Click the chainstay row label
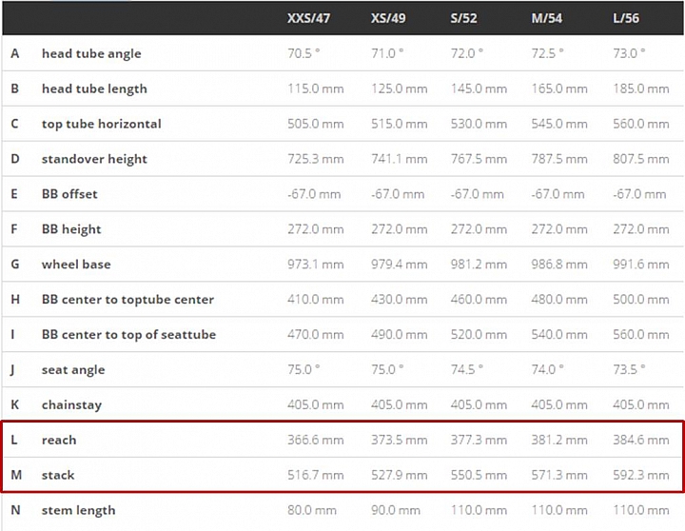Viewport: 685px width, 531px height. (x=71, y=405)
